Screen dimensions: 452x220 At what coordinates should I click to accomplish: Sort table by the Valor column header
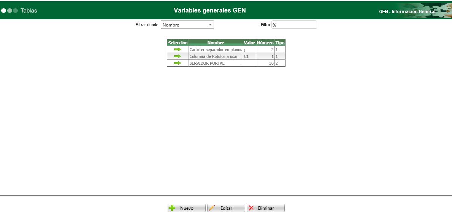coord(249,42)
